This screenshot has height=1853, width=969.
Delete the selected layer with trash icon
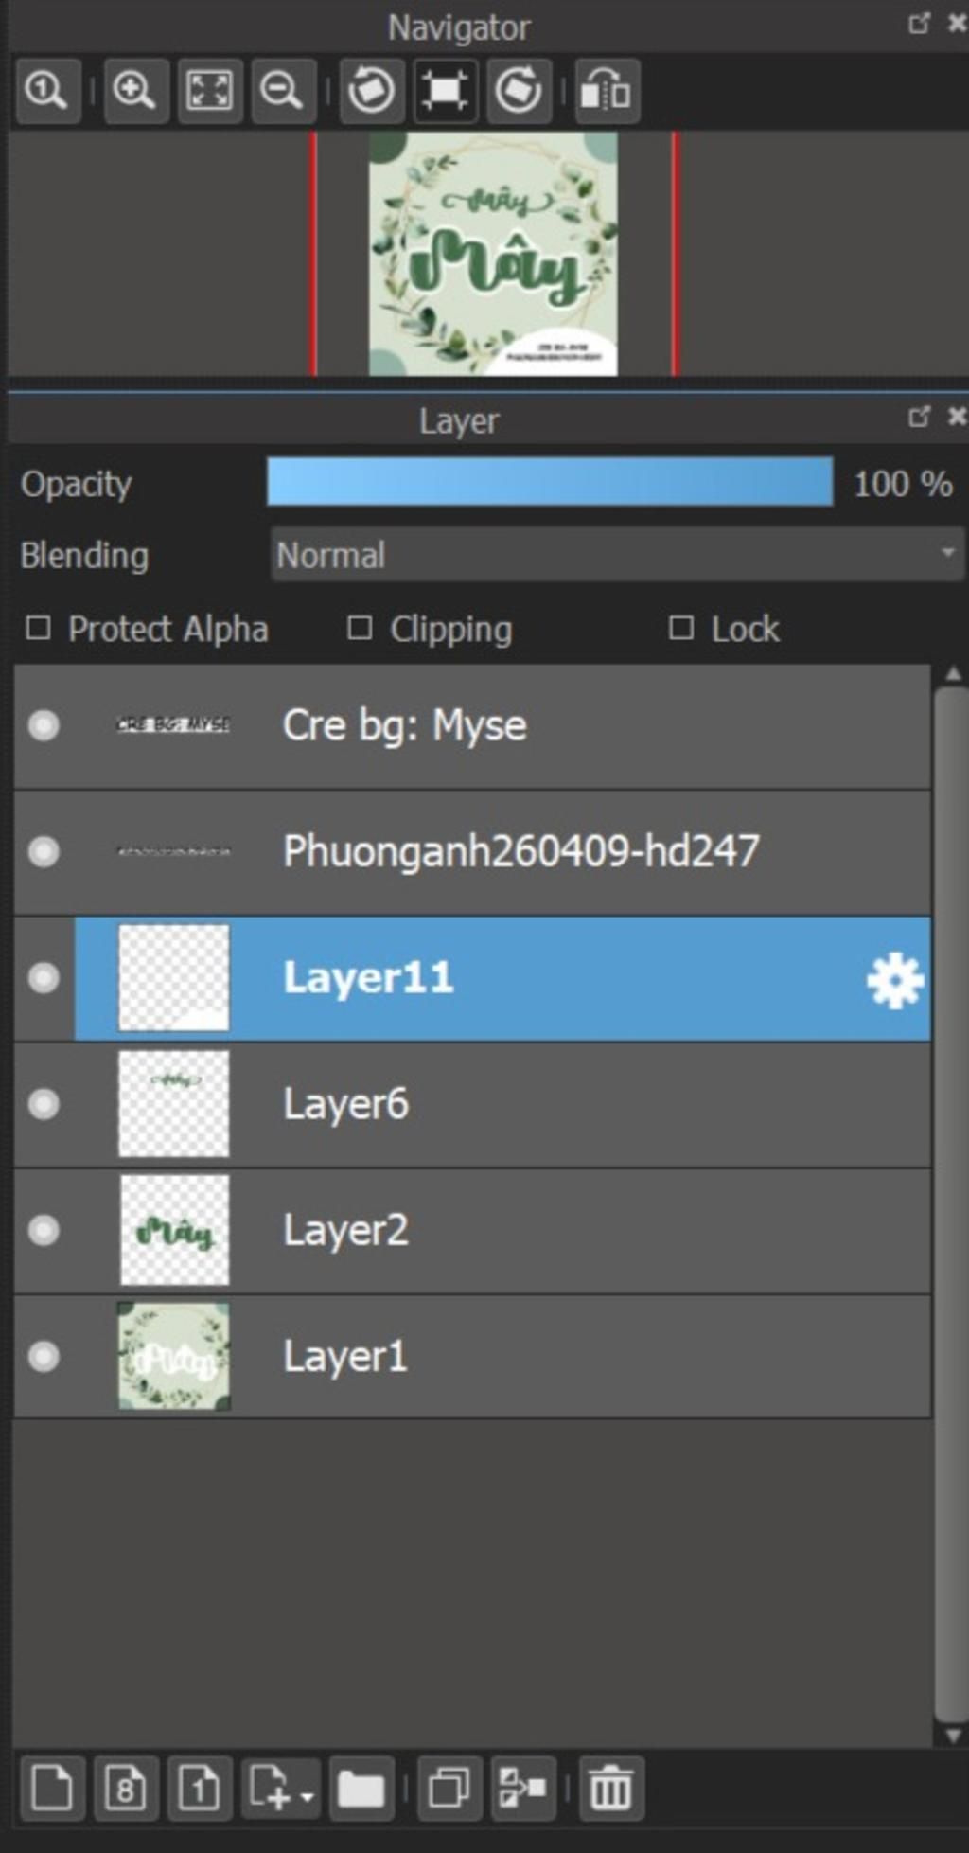coord(610,1789)
